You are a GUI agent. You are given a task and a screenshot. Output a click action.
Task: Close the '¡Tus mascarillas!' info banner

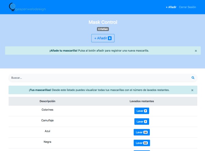(x=192, y=90)
